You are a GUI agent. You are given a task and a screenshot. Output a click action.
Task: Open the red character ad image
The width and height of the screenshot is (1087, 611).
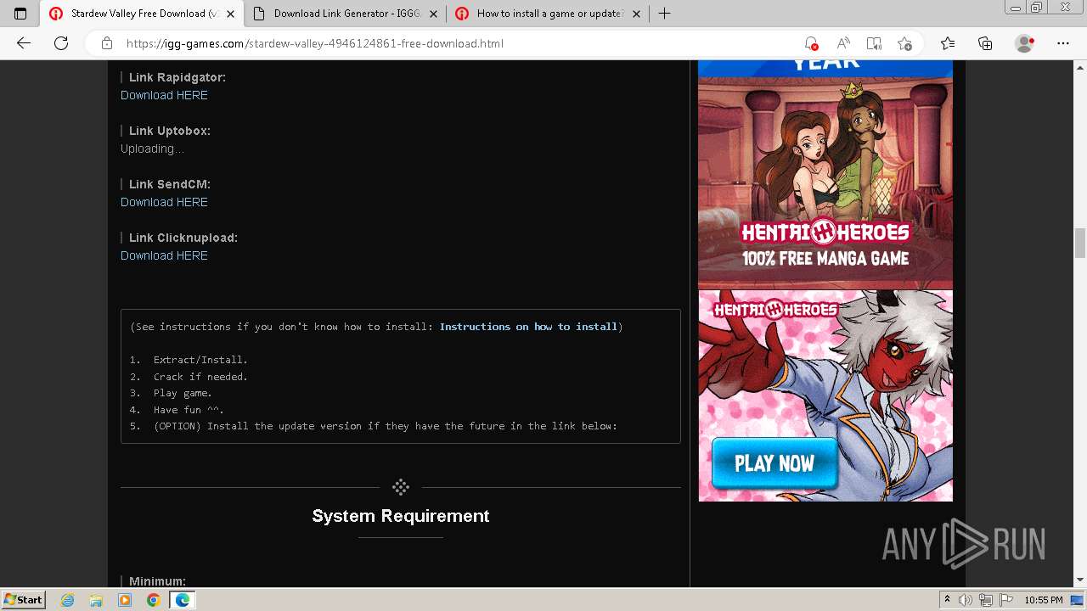[x=825, y=395]
